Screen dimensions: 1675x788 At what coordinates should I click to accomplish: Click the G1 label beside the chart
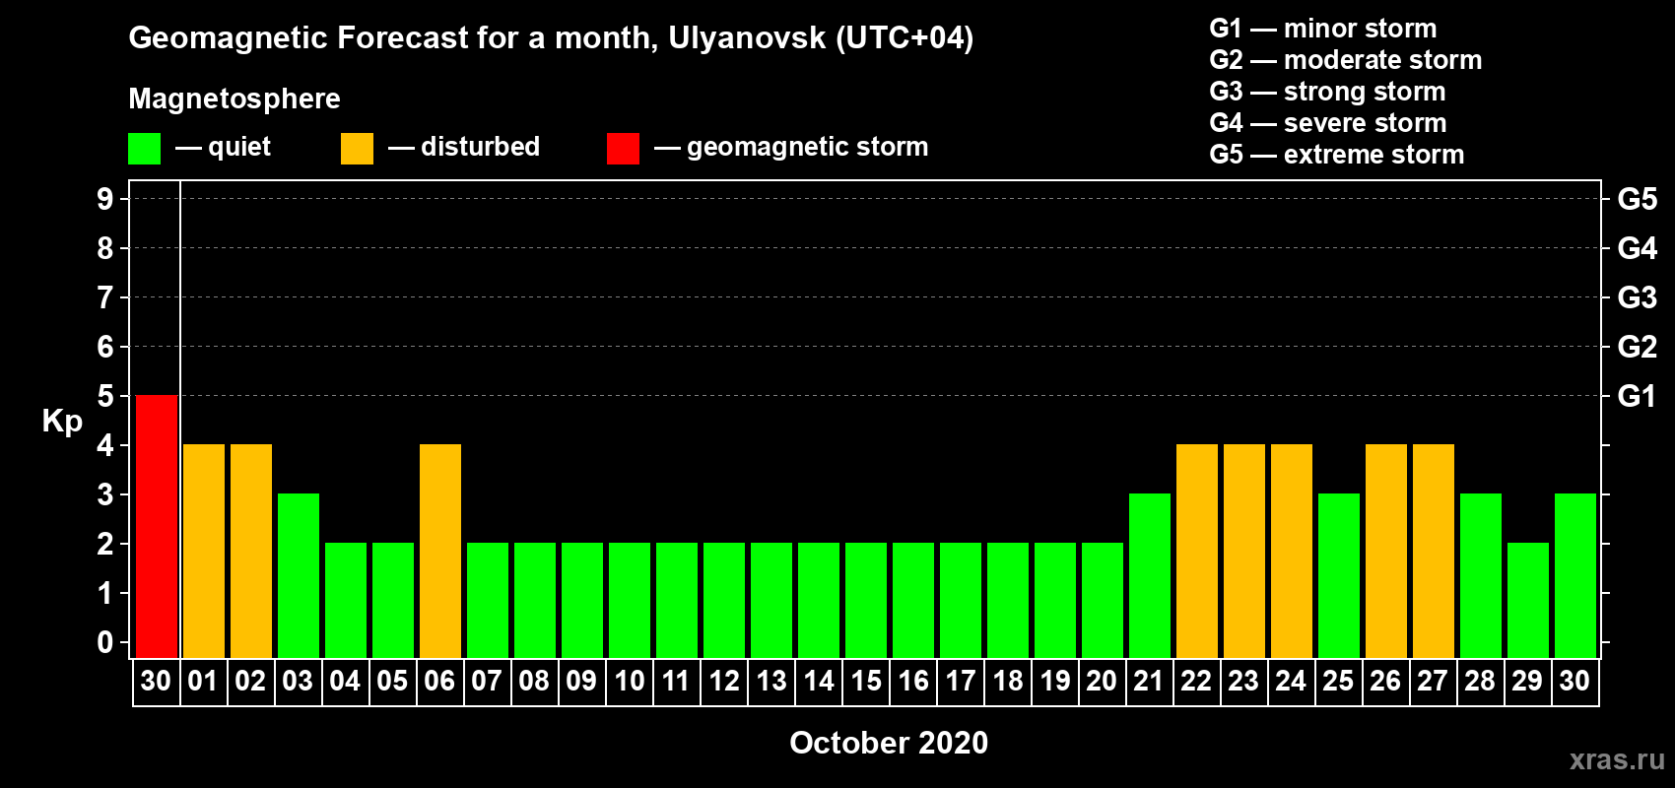1637,396
